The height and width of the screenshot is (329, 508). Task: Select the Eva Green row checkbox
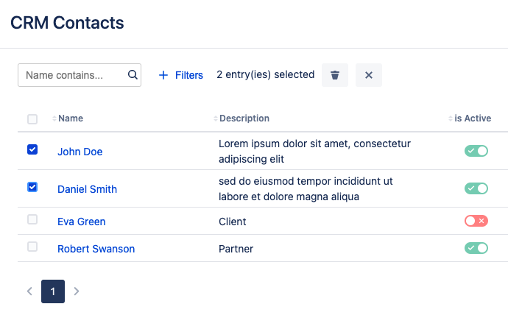coord(32,219)
